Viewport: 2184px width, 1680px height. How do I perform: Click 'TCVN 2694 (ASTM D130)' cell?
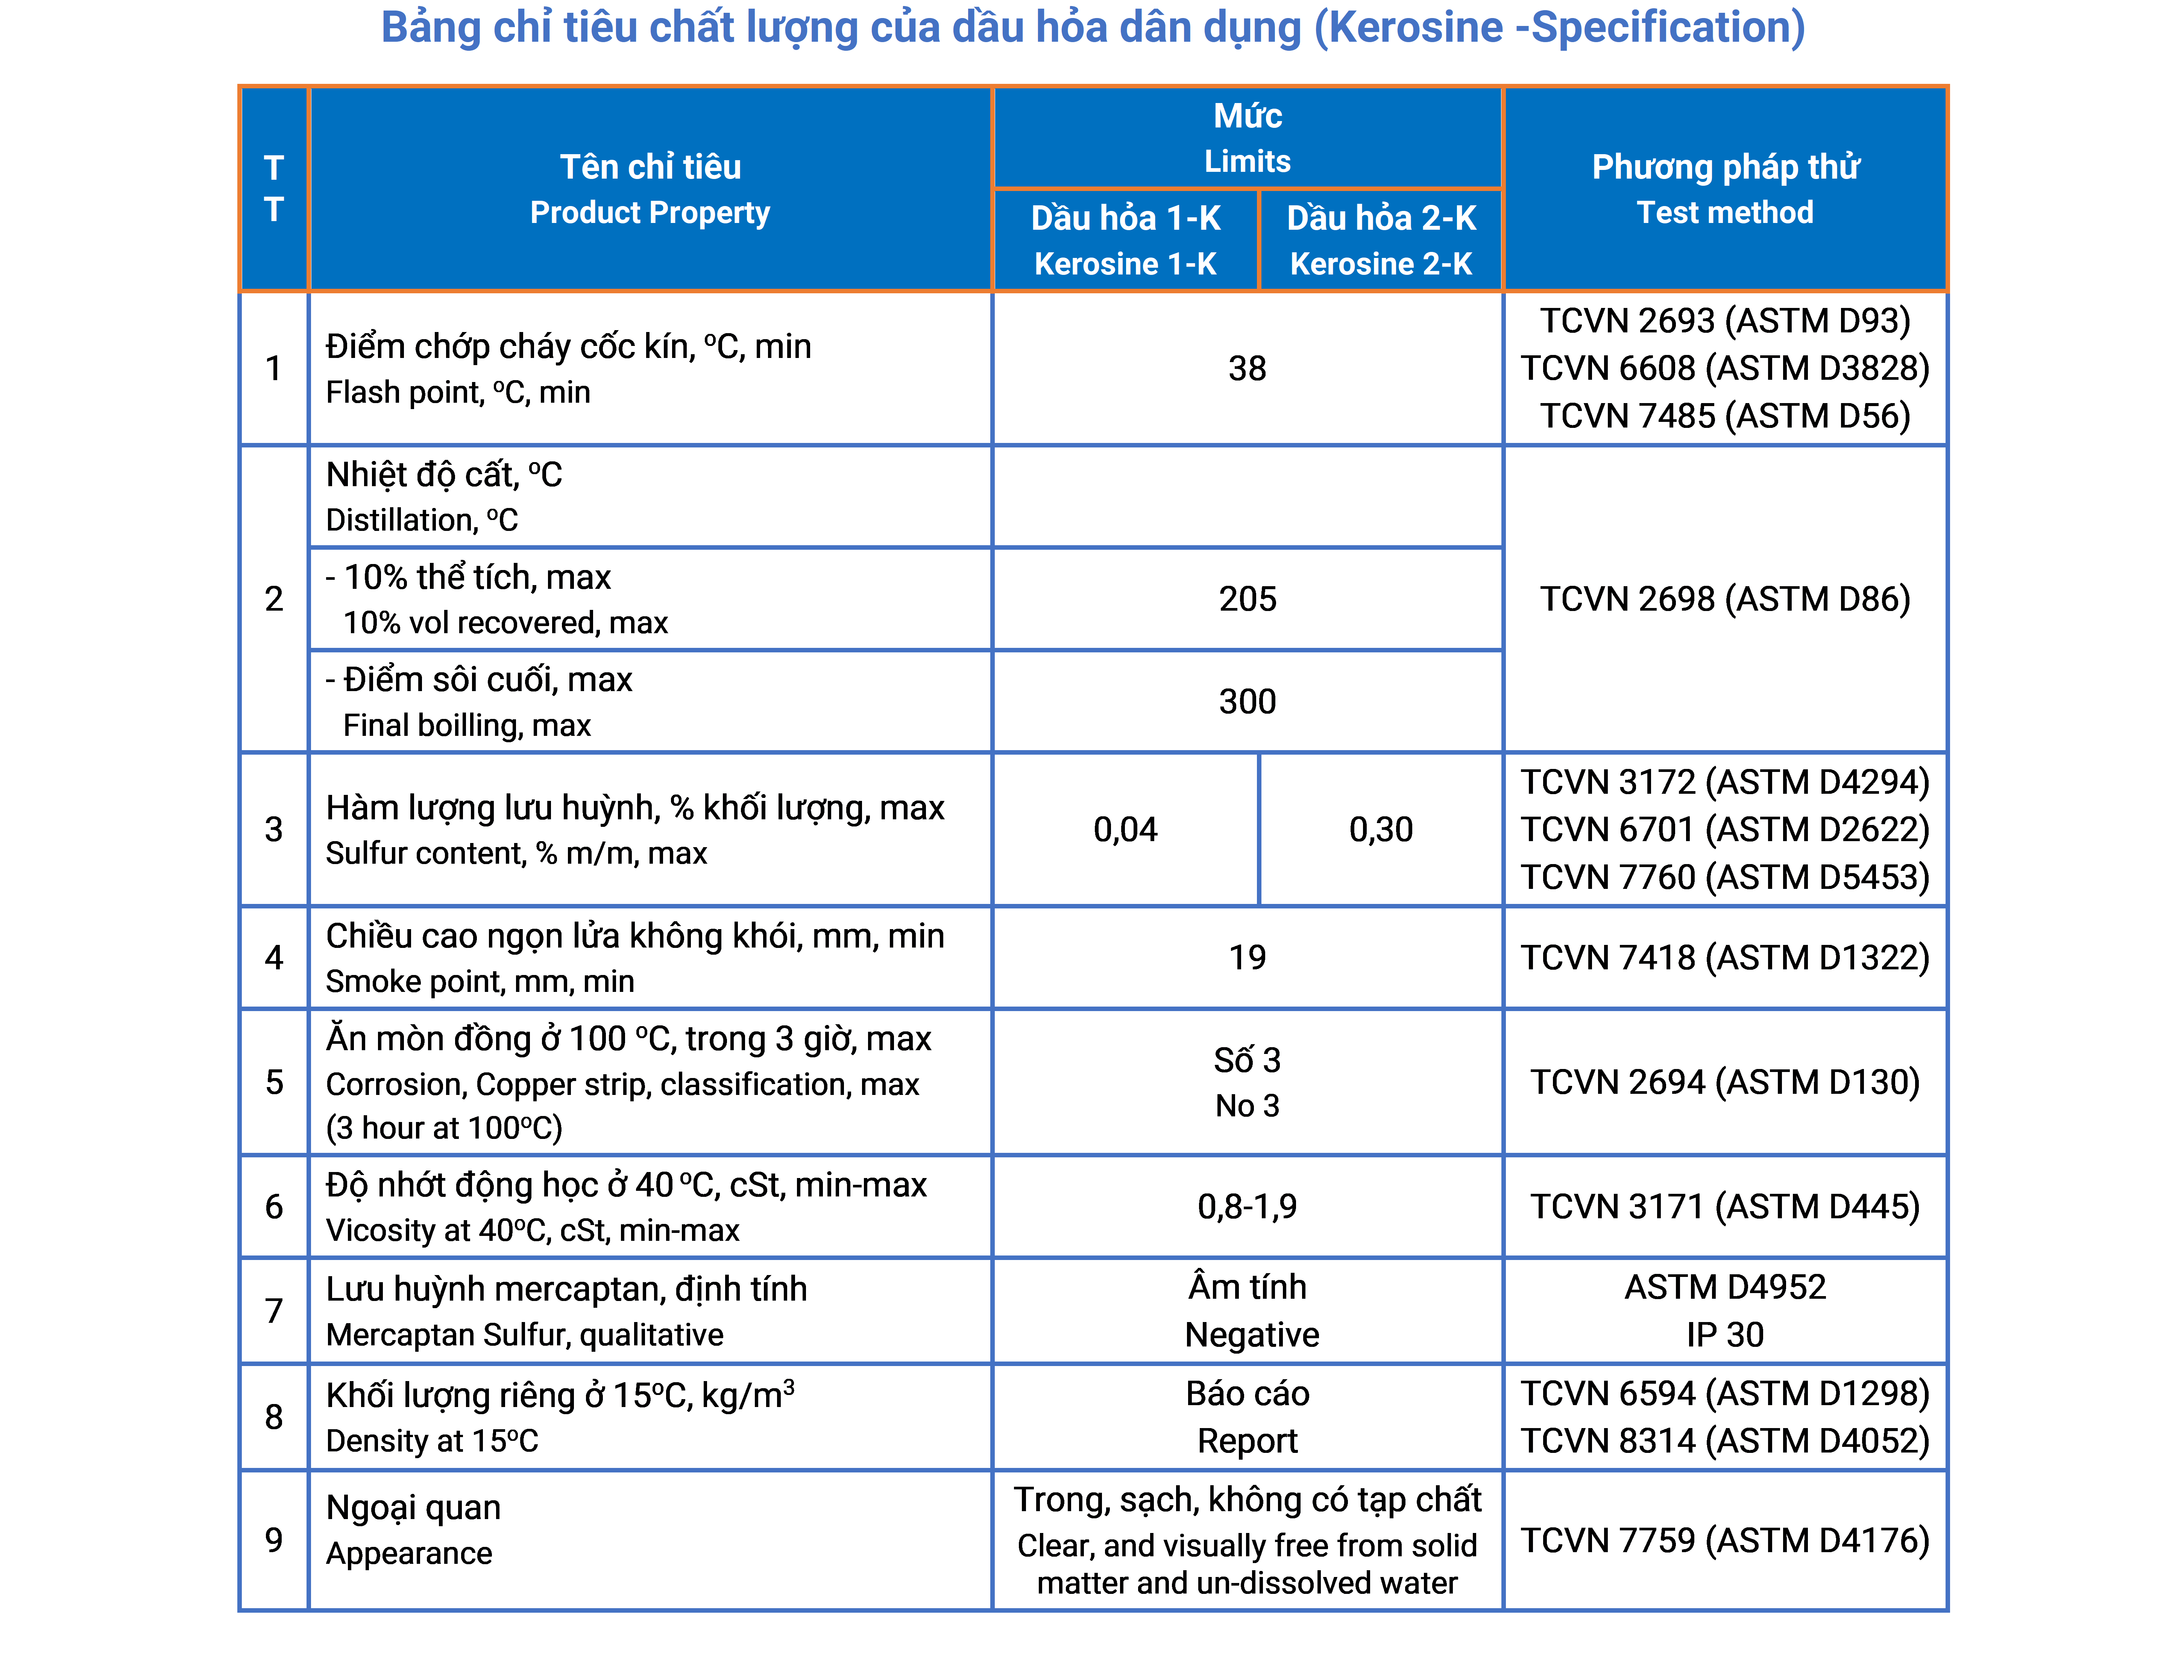pos(1725,1083)
